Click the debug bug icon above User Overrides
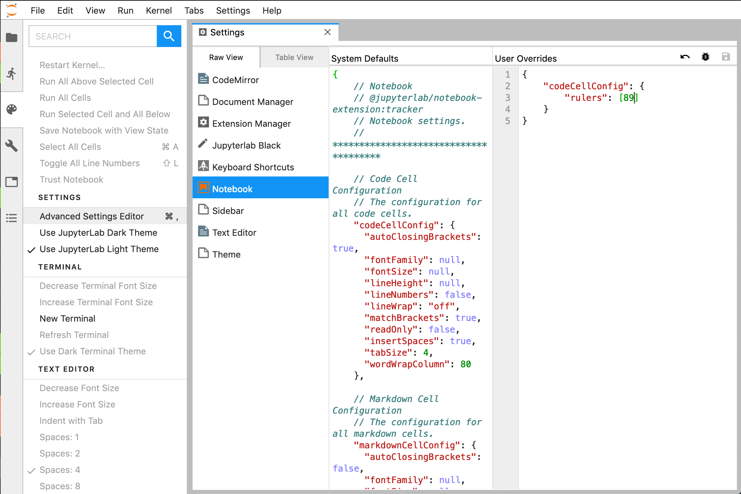741x494 pixels. coord(706,57)
